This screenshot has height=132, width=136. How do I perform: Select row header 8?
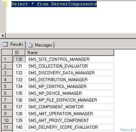point(7,107)
